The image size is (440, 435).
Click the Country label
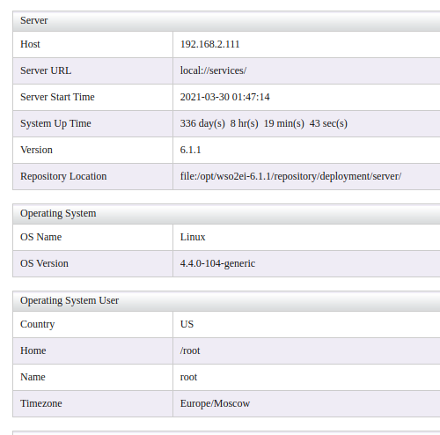(37, 324)
